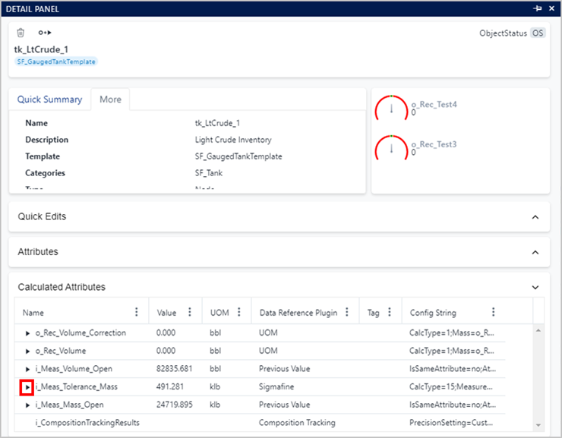Expand the o_Rec_Volume_Correction row
The width and height of the screenshot is (562, 438).
tap(28, 332)
